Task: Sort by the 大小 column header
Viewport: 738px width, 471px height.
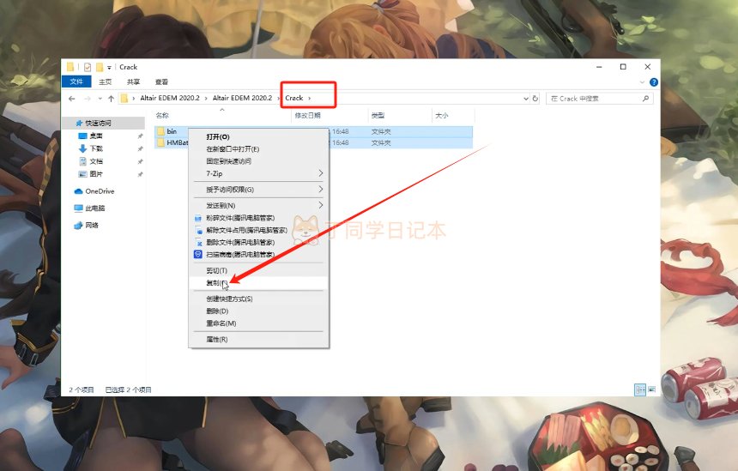Action: (x=441, y=115)
